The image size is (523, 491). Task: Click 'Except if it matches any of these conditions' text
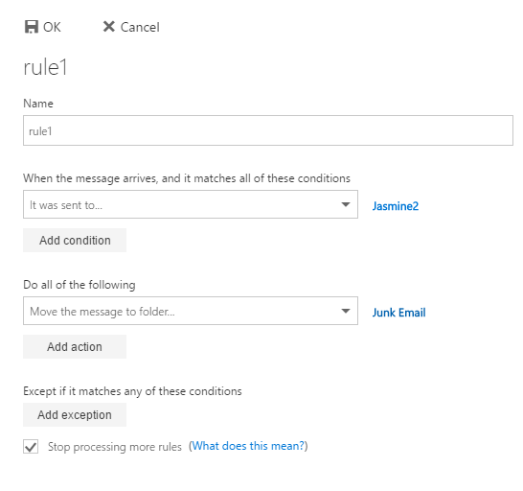[132, 391]
